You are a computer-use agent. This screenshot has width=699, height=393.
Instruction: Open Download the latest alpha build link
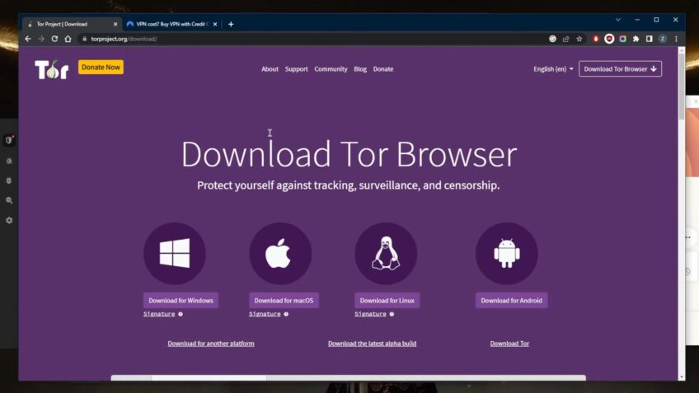(373, 344)
